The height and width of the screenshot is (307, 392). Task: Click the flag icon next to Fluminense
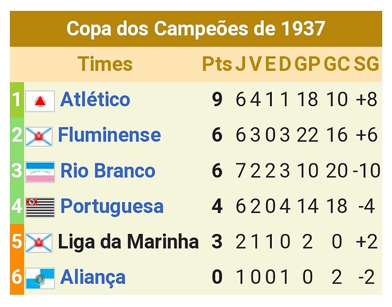click(39, 136)
